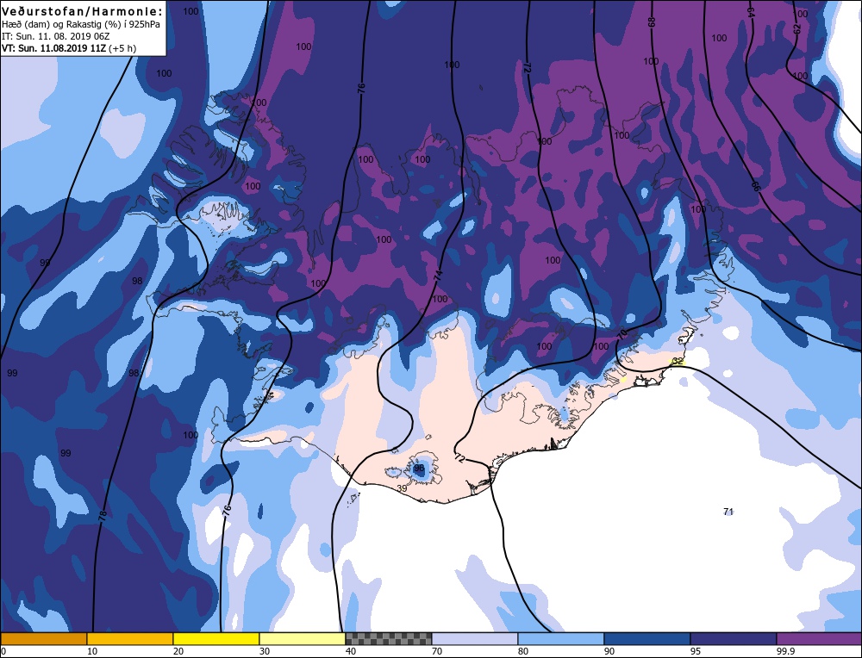
Task: Click the legend tick label 10
Action: 92,651
